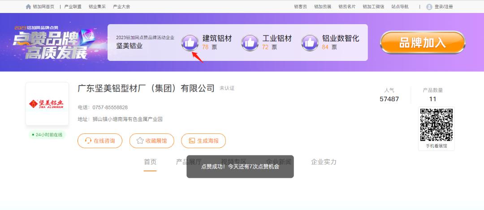Click the 铝业数智化 category title
This screenshot has width=484, height=210.
(x=341, y=38)
